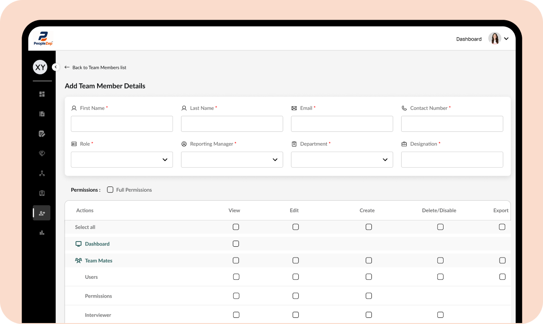Select the add team member sidebar icon

pos(42,213)
